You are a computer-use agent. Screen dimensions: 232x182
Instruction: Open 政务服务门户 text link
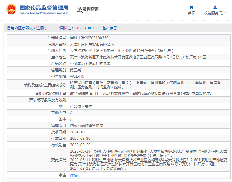coord(215,13)
